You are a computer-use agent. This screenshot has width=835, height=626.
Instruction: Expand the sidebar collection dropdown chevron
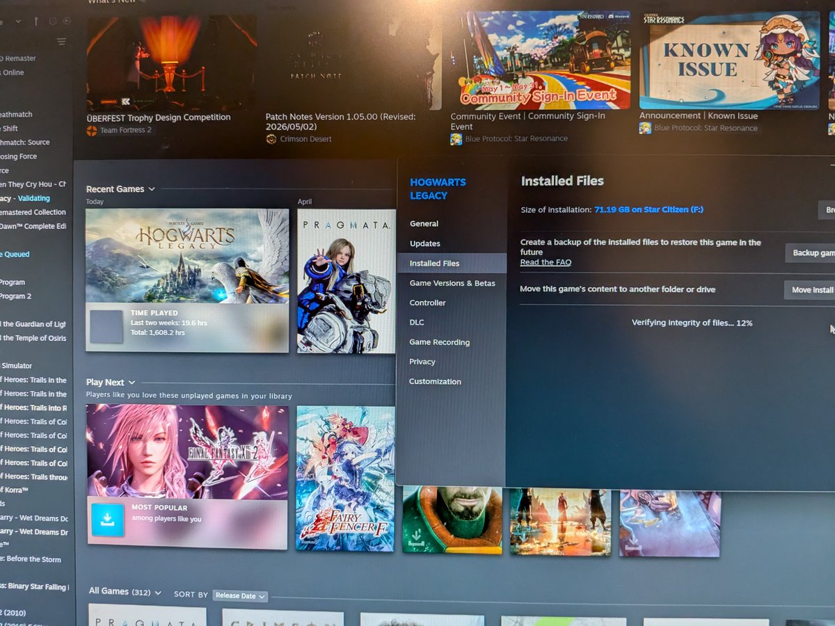coord(18,22)
